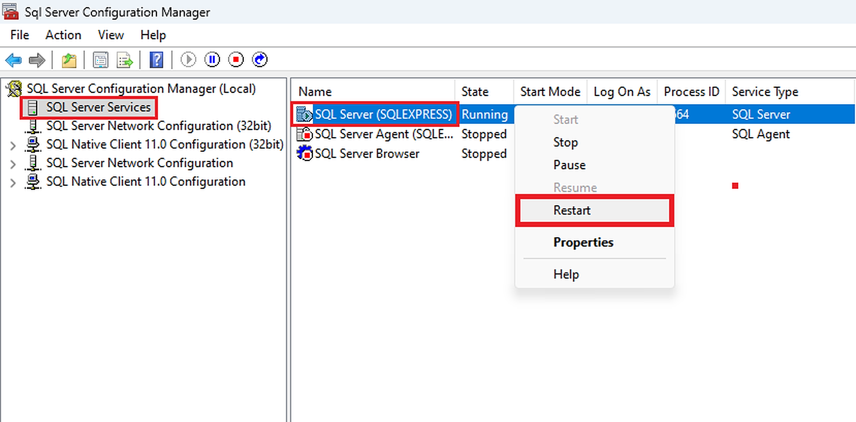
Task: Select SQL Native Client 11.0 Configuration label
Action: (x=146, y=182)
